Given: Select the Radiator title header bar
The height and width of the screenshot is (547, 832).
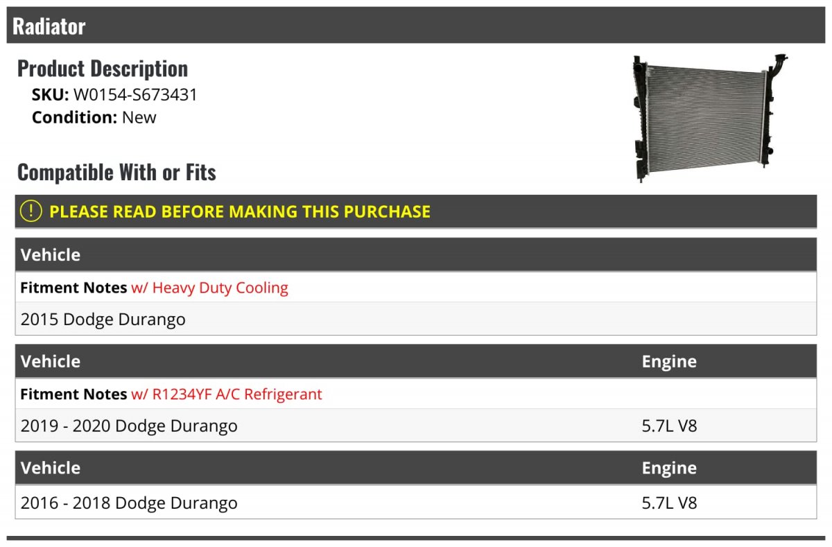Looking at the screenshot, I should pos(416,26).
